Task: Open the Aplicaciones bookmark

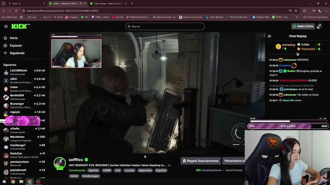Action: click(x=10, y=17)
